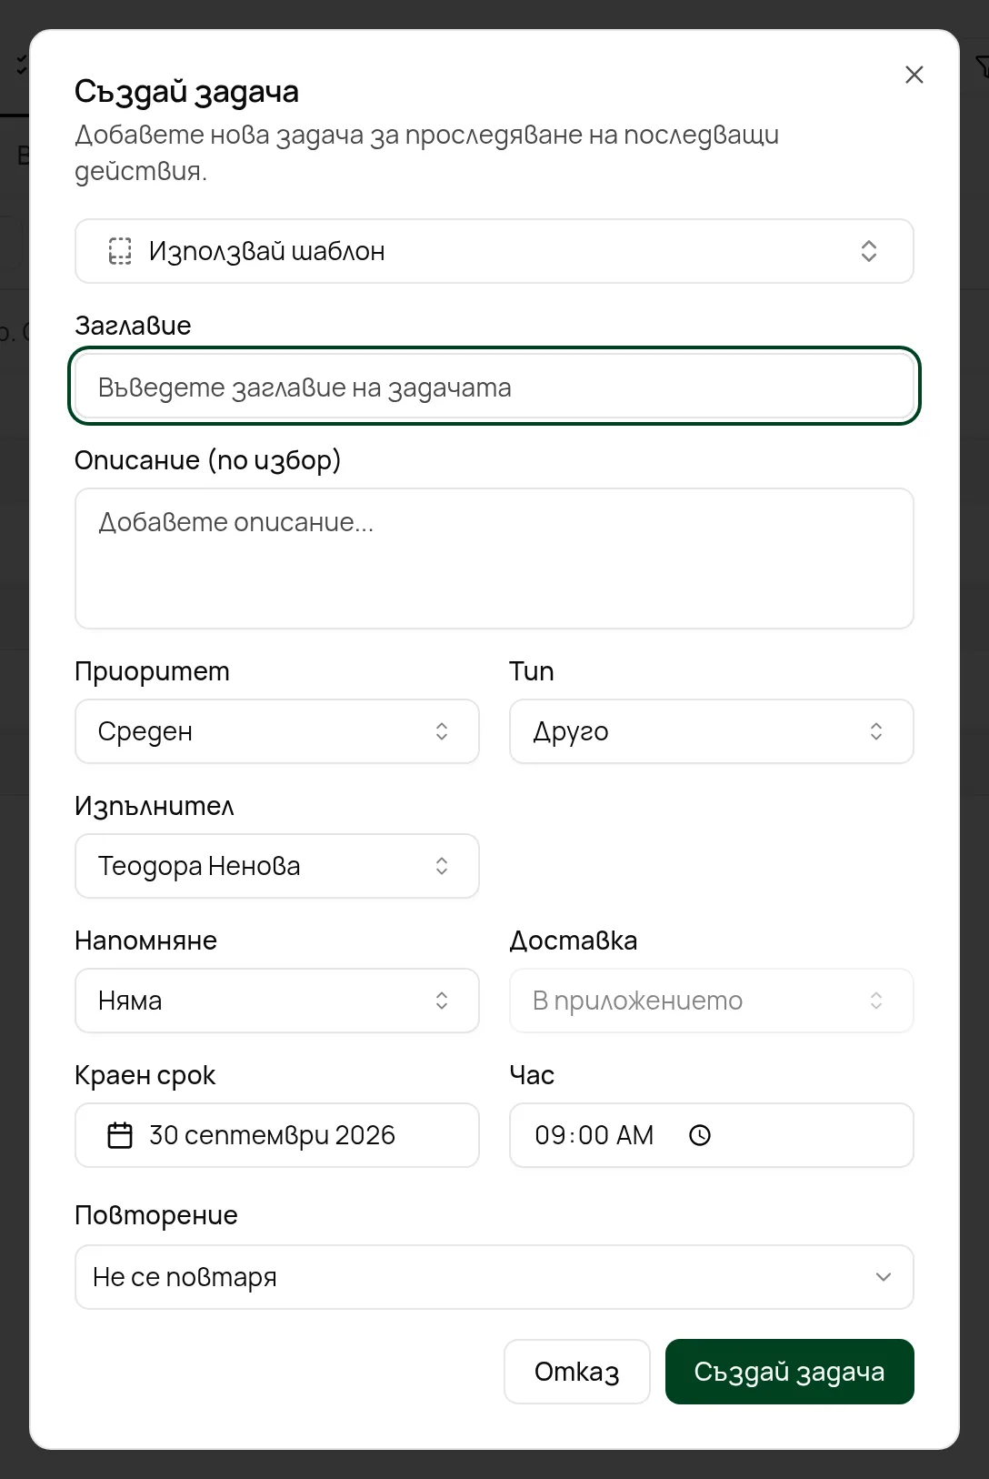Image resolution: width=989 pixels, height=1479 pixels.
Task: Click into the Описание text area
Action: point(494,558)
